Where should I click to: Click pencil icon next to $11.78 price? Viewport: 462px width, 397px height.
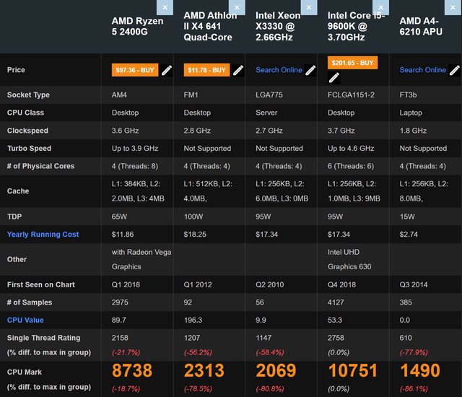239,70
